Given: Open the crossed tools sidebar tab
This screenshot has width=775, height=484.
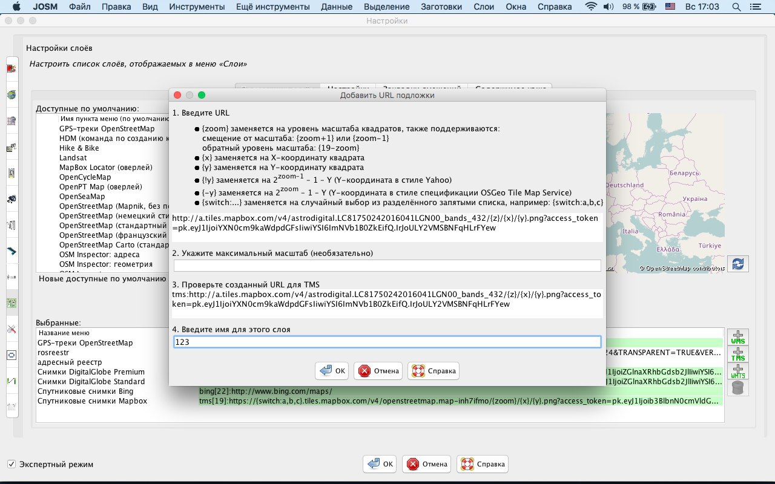Looking at the screenshot, I should click(12, 329).
